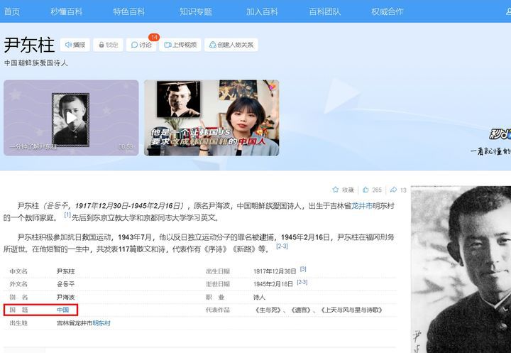
Task: Click the 中国 nationality link
Action: coord(62,310)
